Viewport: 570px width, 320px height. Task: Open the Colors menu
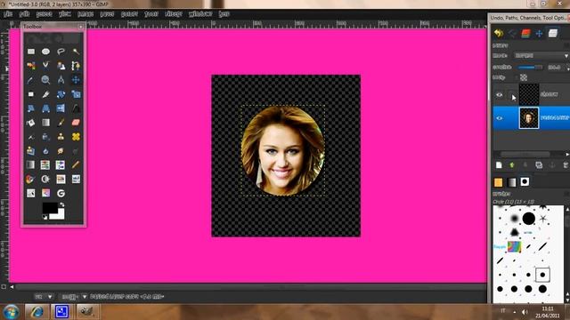129,14
